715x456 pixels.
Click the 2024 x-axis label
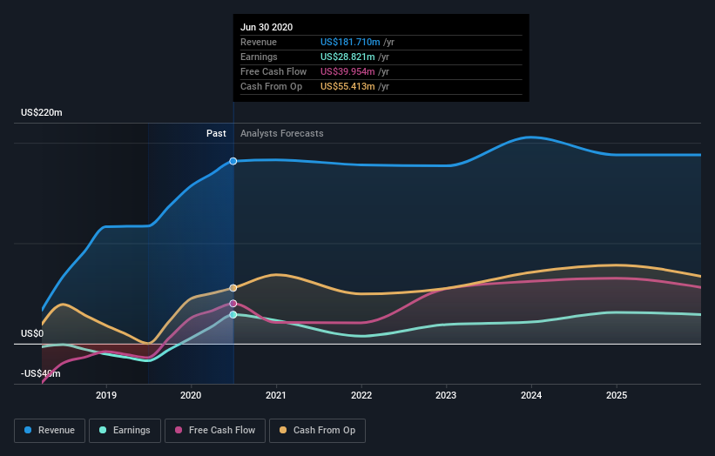[531, 395]
